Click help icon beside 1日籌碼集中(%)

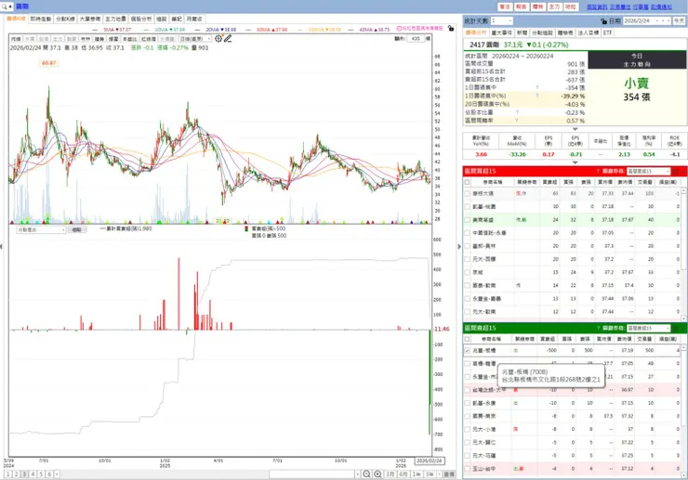537,96
